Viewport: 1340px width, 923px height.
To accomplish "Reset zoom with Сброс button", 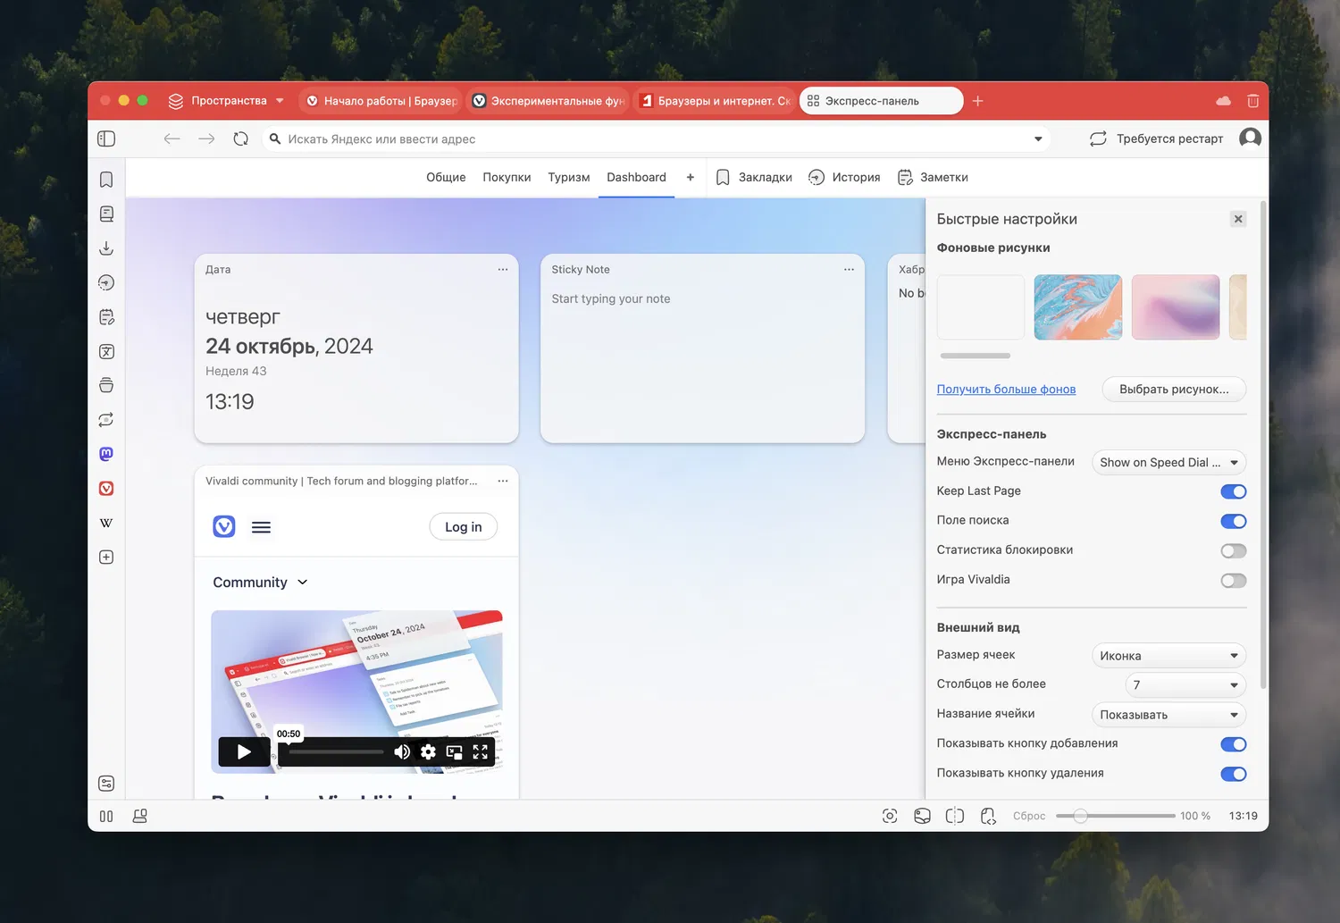I will point(1029,816).
